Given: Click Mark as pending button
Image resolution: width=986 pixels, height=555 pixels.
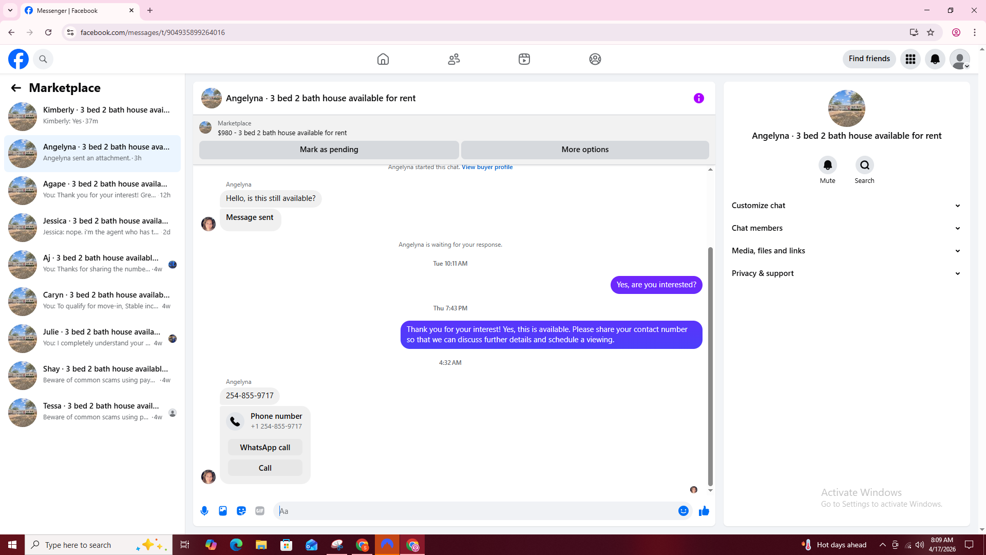Looking at the screenshot, I should [329, 150].
